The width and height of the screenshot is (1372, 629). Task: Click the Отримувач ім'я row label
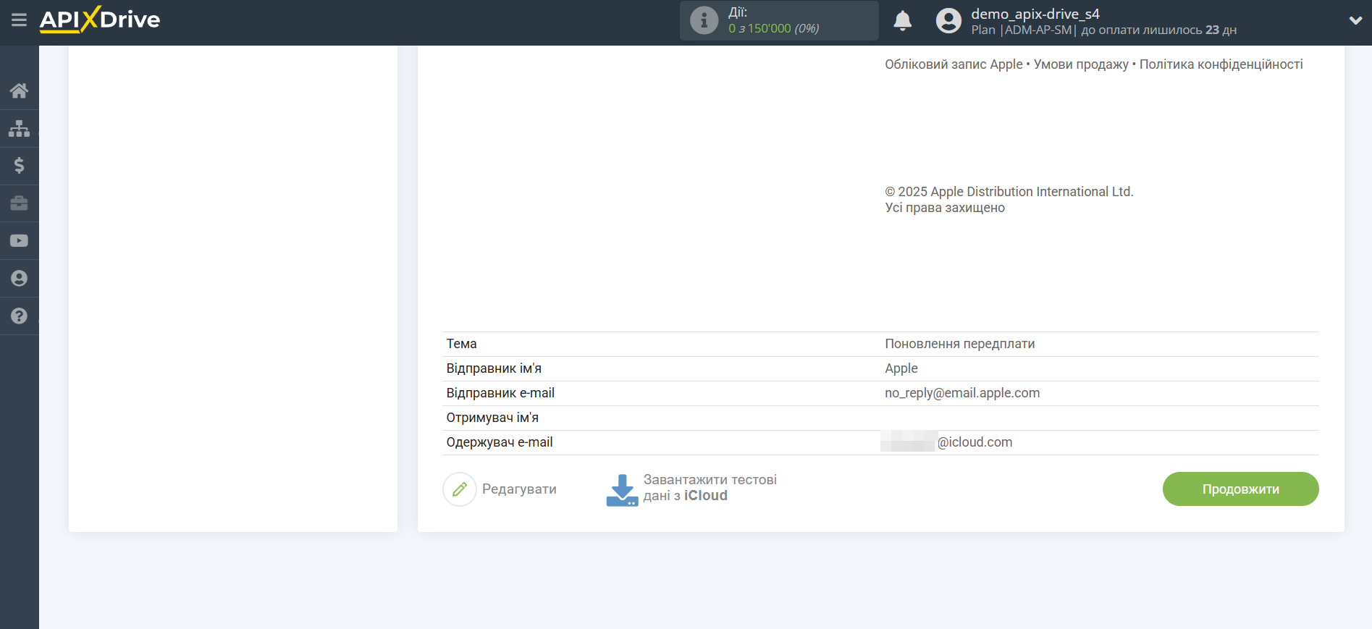pyautogui.click(x=492, y=418)
